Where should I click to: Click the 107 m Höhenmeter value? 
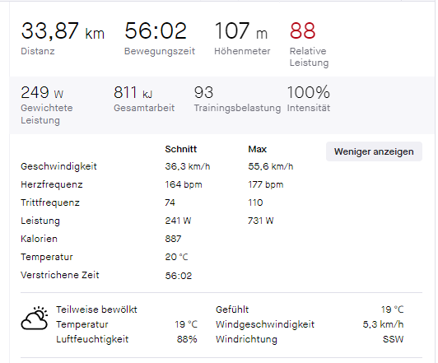click(240, 30)
